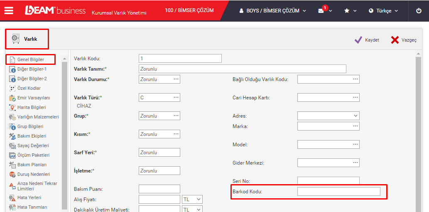Click the Hata Tanımları icon
429x212 pixels.
pyautogui.click(x=12, y=207)
